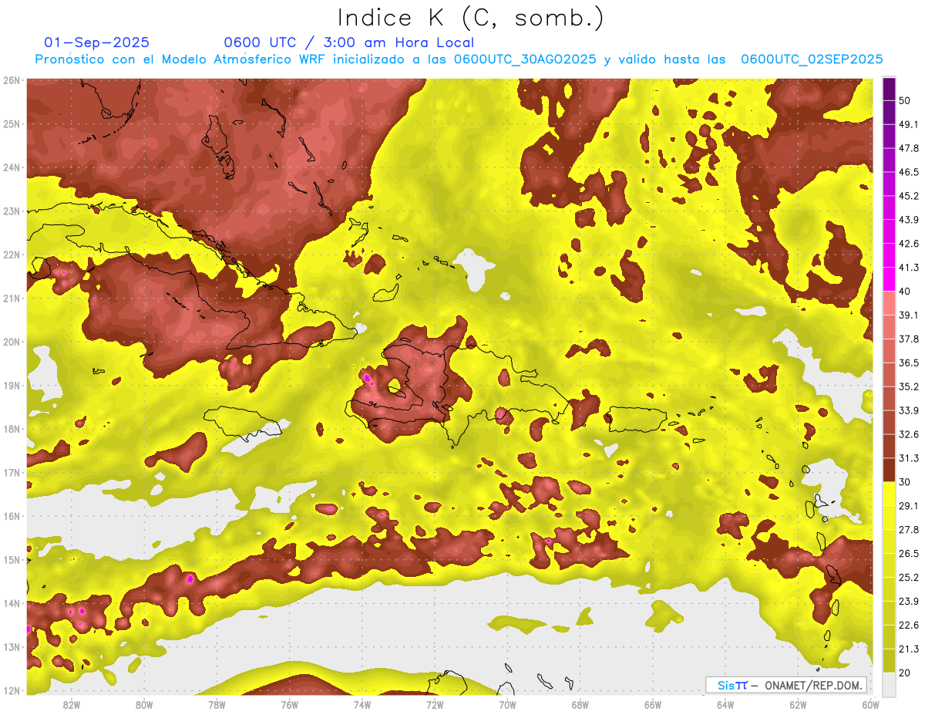Select the 15N latitude label

pos(12,559)
